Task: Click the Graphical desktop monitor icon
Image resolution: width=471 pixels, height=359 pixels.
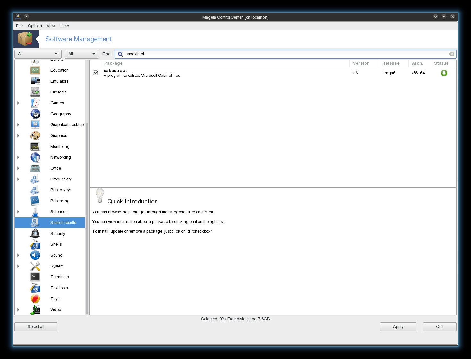Action: (x=35, y=125)
